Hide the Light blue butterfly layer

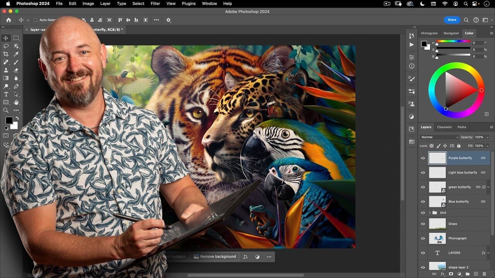click(423, 172)
